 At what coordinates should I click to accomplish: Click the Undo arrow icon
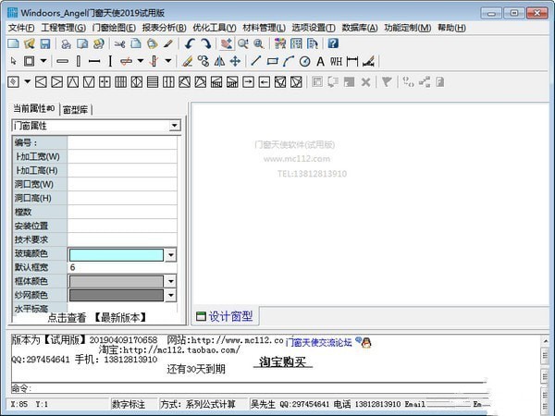(190, 43)
